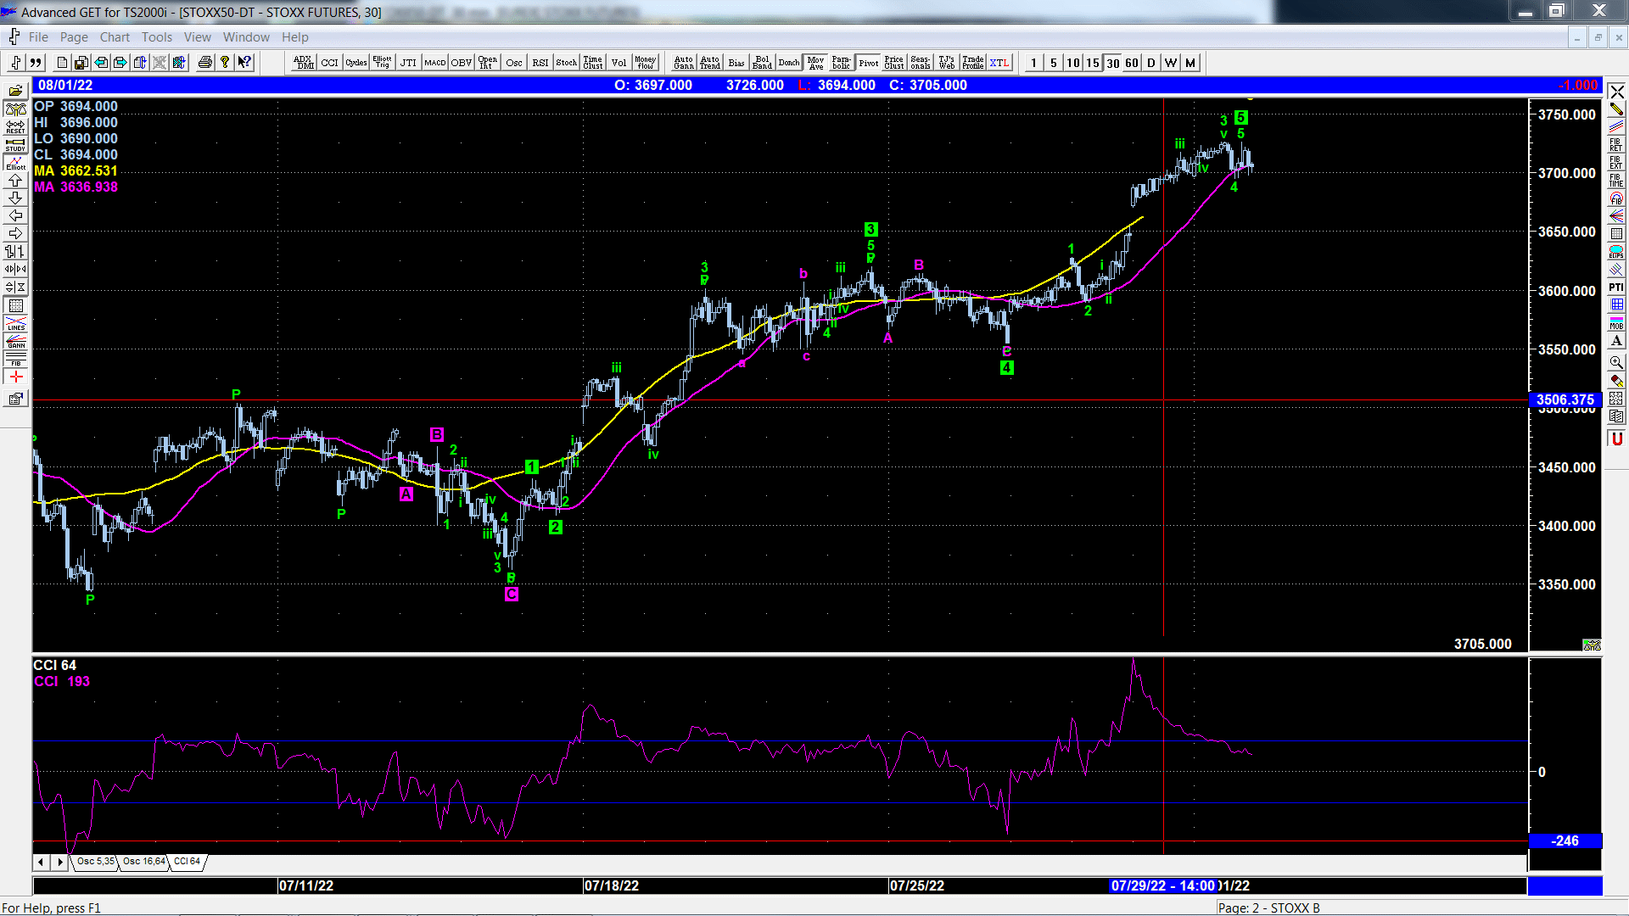Switch to the Osc 5,35 tab
Image resolution: width=1629 pixels, height=916 pixels.
(x=95, y=862)
